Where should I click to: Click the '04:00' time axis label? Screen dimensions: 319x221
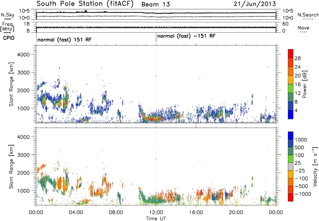76,213
